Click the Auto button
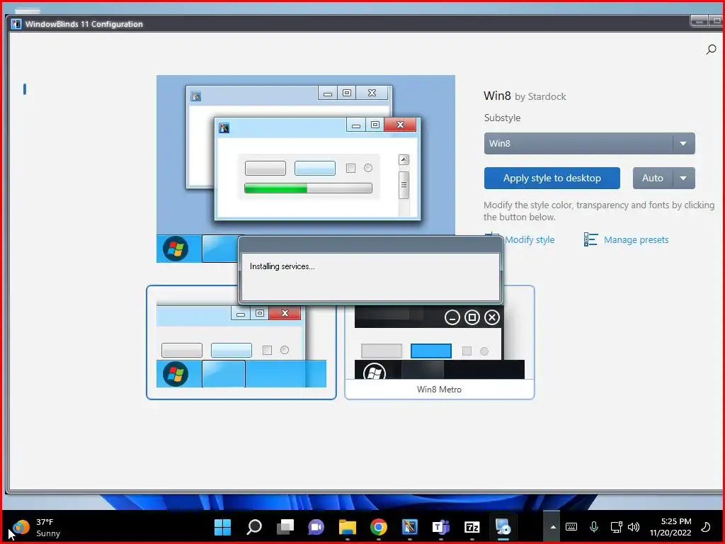The width and height of the screenshot is (725, 544). tap(652, 178)
